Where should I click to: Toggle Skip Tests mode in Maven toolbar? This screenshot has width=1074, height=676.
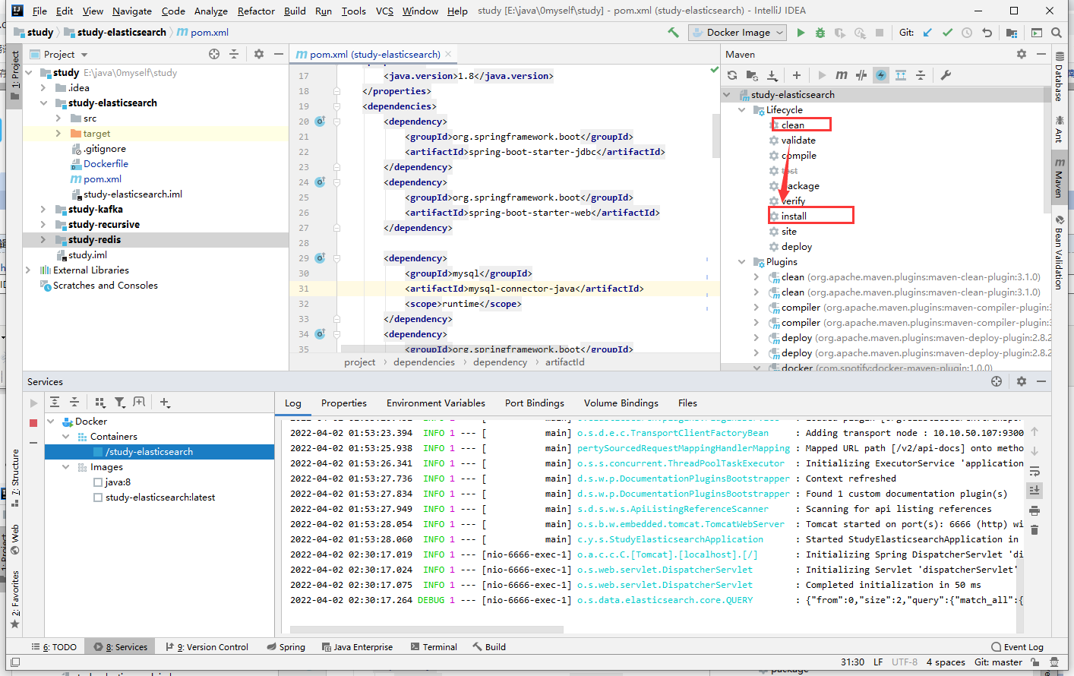[x=881, y=75]
